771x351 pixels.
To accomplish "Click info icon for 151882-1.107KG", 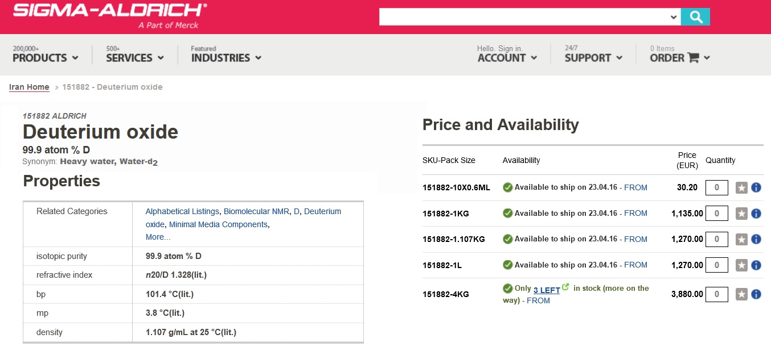I will (756, 239).
